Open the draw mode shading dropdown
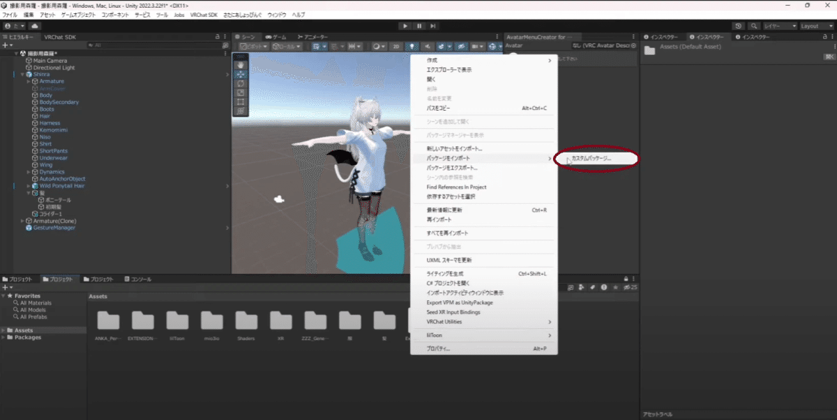 click(379, 47)
